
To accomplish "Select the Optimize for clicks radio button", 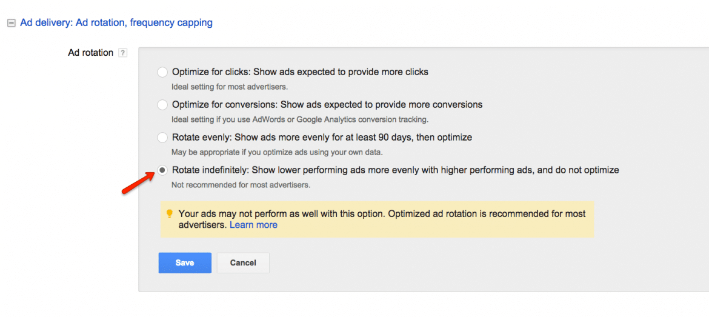I will coord(162,72).
